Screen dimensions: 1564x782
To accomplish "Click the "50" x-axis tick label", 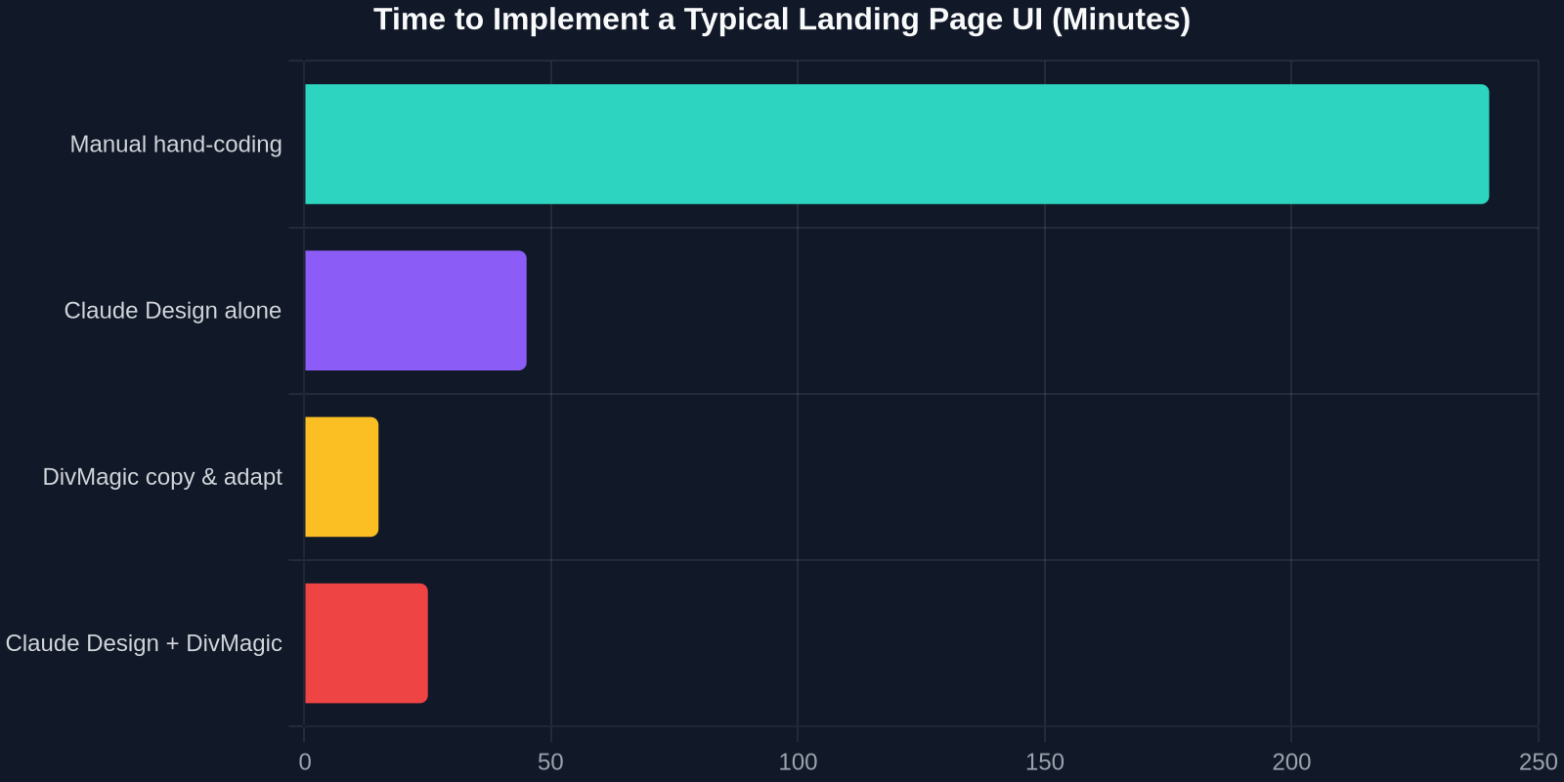I will pyautogui.click(x=551, y=762).
